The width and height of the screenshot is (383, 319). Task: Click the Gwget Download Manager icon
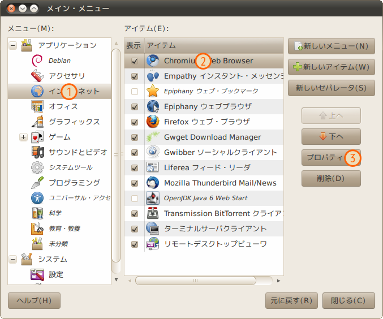153,137
